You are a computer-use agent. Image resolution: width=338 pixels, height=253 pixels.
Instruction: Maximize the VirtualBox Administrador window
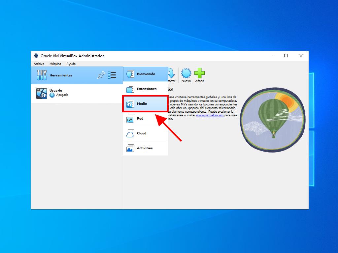tap(286, 56)
